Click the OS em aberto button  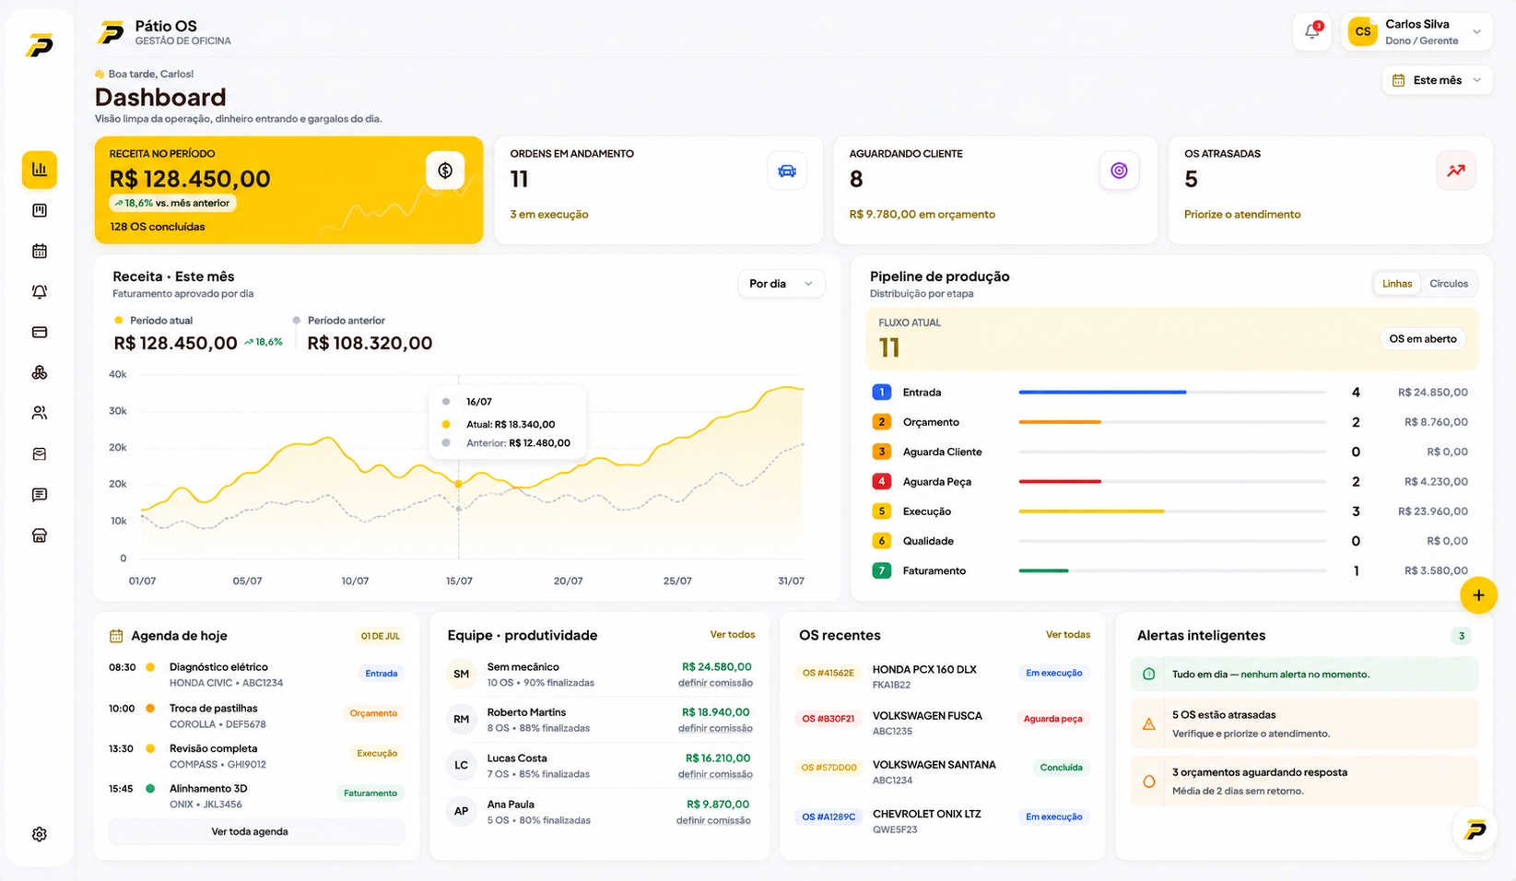(x=1423, y=339)
